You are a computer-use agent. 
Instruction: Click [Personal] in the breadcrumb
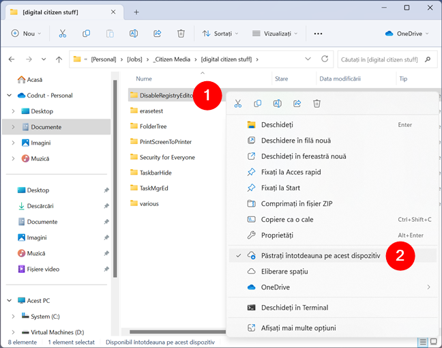(x=104, y=59)
